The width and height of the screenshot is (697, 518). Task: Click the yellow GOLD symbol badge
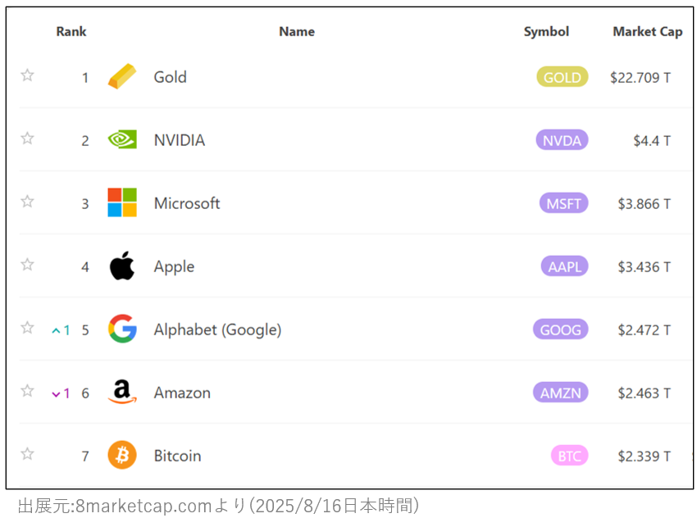click(563, 77)
